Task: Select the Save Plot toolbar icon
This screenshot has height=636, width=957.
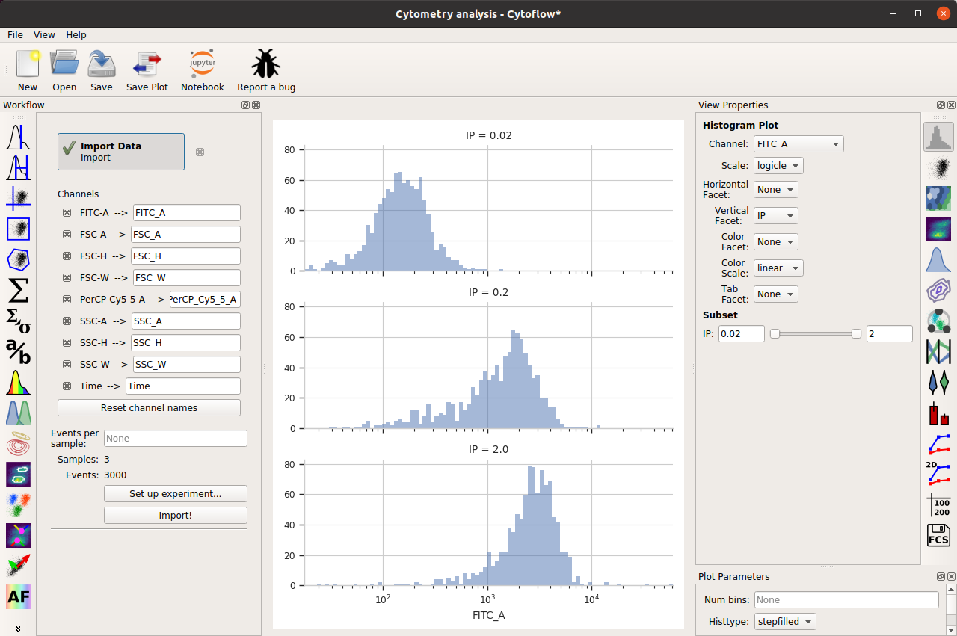Action: click(147, 71)
